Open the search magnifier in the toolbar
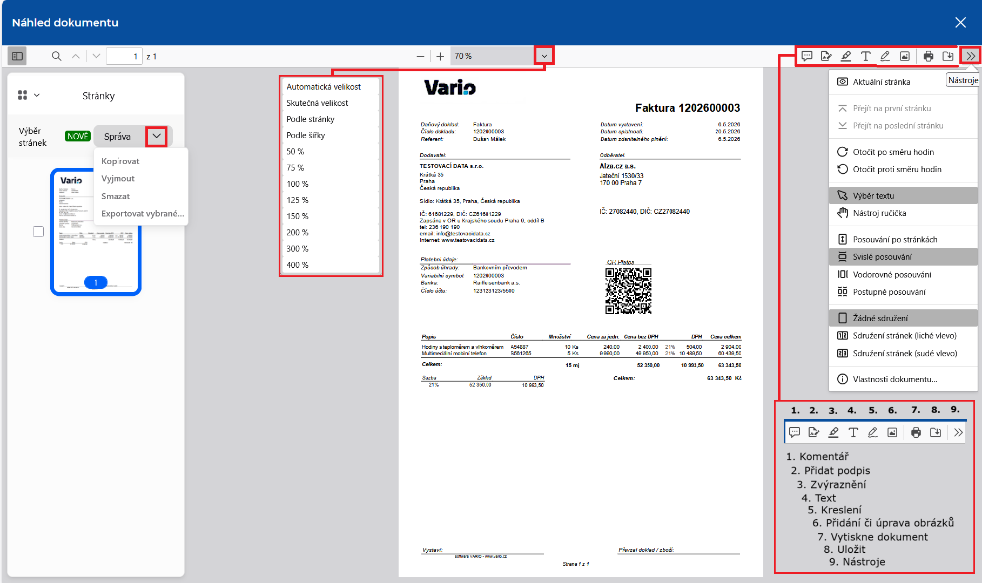Viewport: 982px width, 583px height. 56,56
